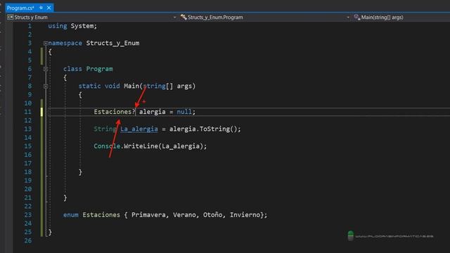This screenshot has width=450, height=253.
Task: Click the 'Invierno' enum value
Action: (x=245, y=215)
